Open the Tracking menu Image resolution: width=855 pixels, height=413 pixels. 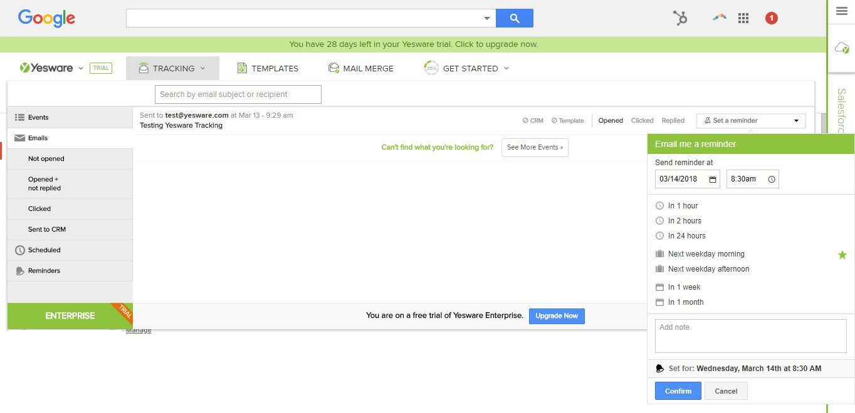[x=172, y=68]
